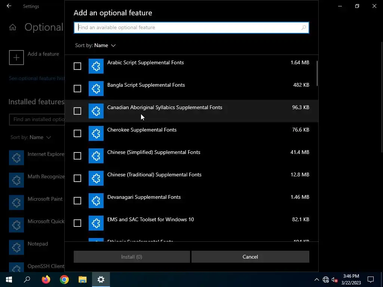Select the Notepad installed feature name
Image resolution: width=383 pixels, height=287 pixels.
point(38,244)
